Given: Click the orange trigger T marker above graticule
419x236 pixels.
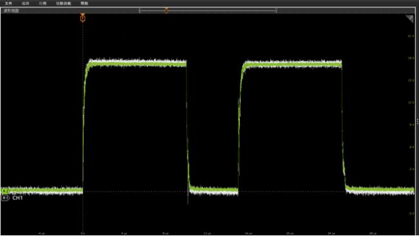Looking at the screenshot, I should [83, 17].
